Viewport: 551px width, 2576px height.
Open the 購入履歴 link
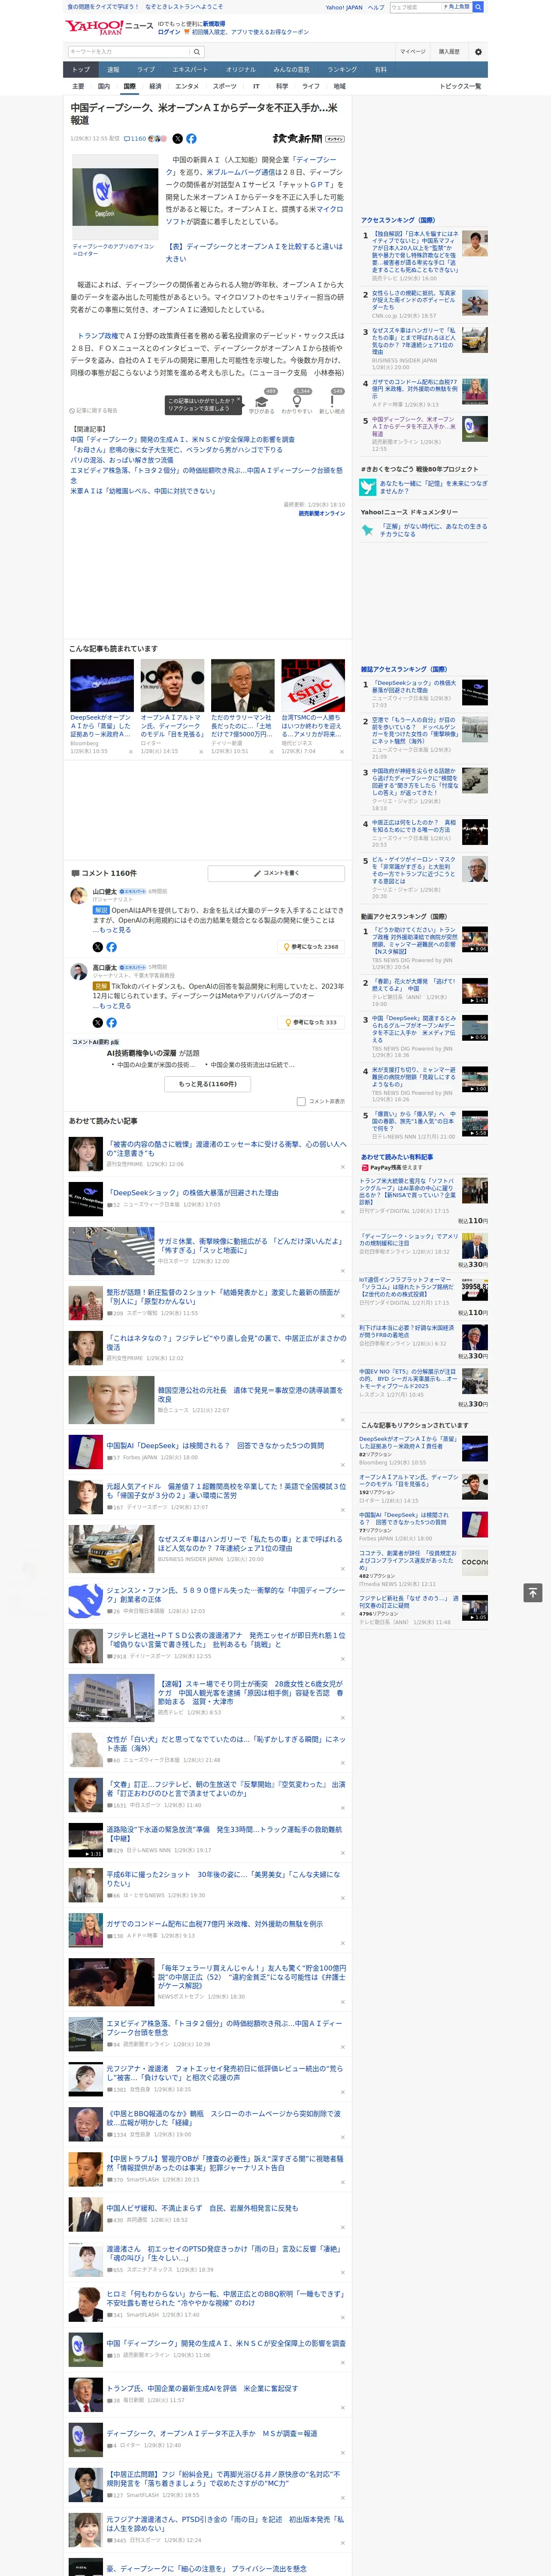coord(449,52)
